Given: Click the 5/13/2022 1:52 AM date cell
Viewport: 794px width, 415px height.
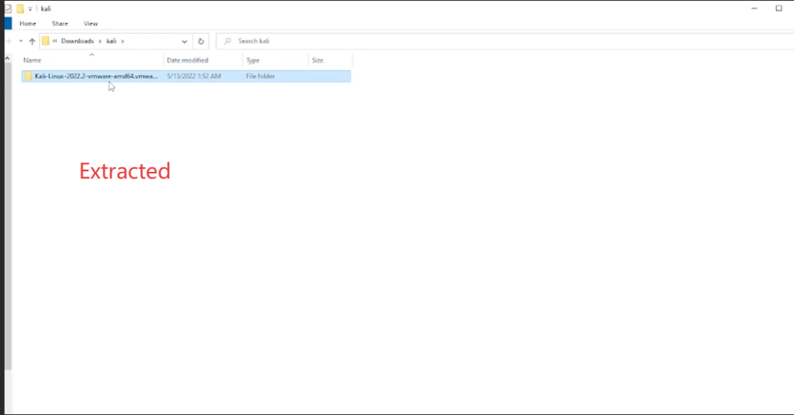Looking at the screenshot, I should click(x=194, y=77).
